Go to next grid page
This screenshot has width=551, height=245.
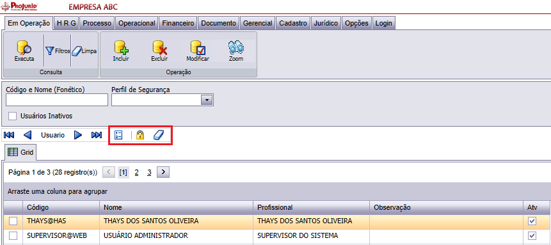163,172
